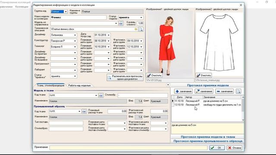The height and width of the screenshot is (155, 276).
Task: Switch to the Работа над моделью tab
Action: coord(79,85)
